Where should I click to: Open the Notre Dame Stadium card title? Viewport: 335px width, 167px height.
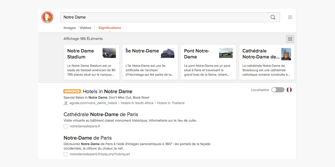(x=80, y=54)
